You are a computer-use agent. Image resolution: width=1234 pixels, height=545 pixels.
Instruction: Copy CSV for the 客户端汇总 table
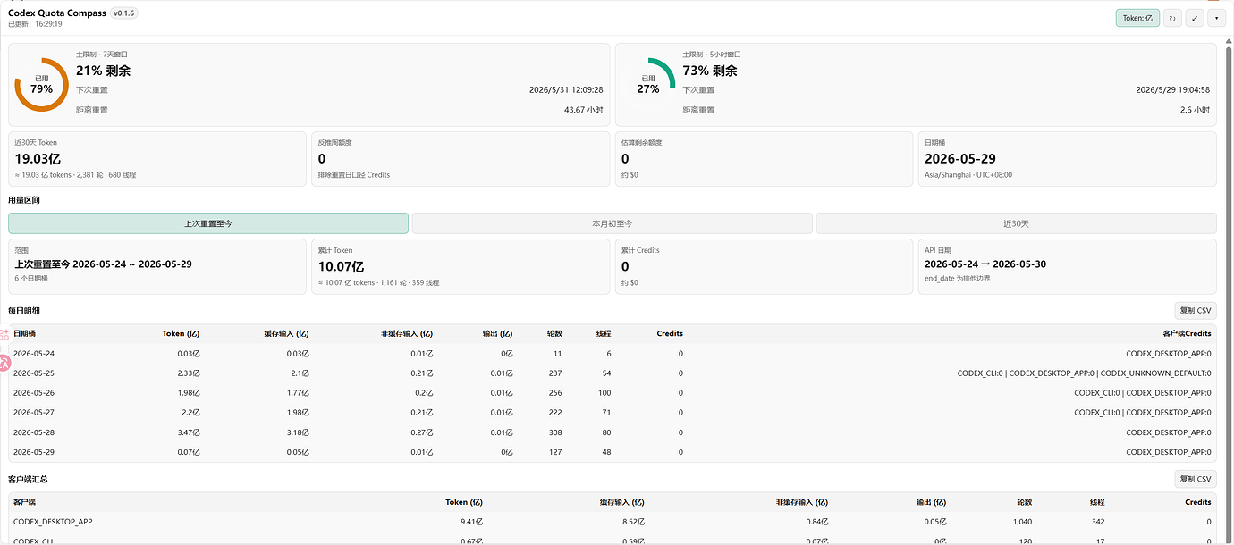1196,480
